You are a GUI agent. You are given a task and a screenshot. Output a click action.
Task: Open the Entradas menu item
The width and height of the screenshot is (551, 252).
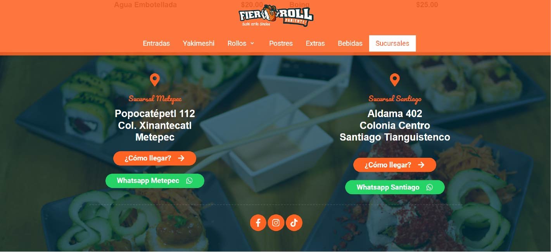tap(156, 43)
